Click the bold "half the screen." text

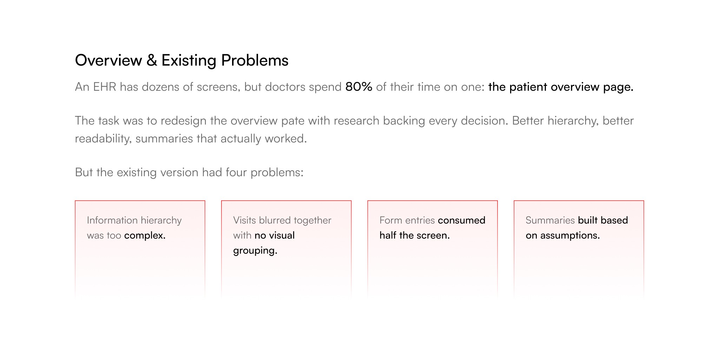click(x=414, y=235)
